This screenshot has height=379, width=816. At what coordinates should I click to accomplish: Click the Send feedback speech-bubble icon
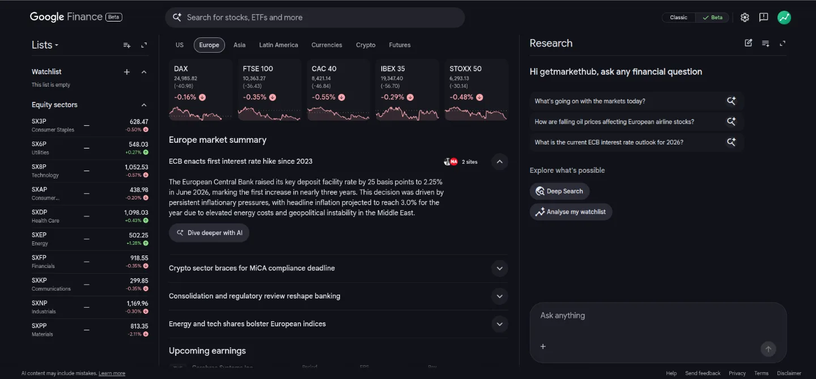click(764, 18)
